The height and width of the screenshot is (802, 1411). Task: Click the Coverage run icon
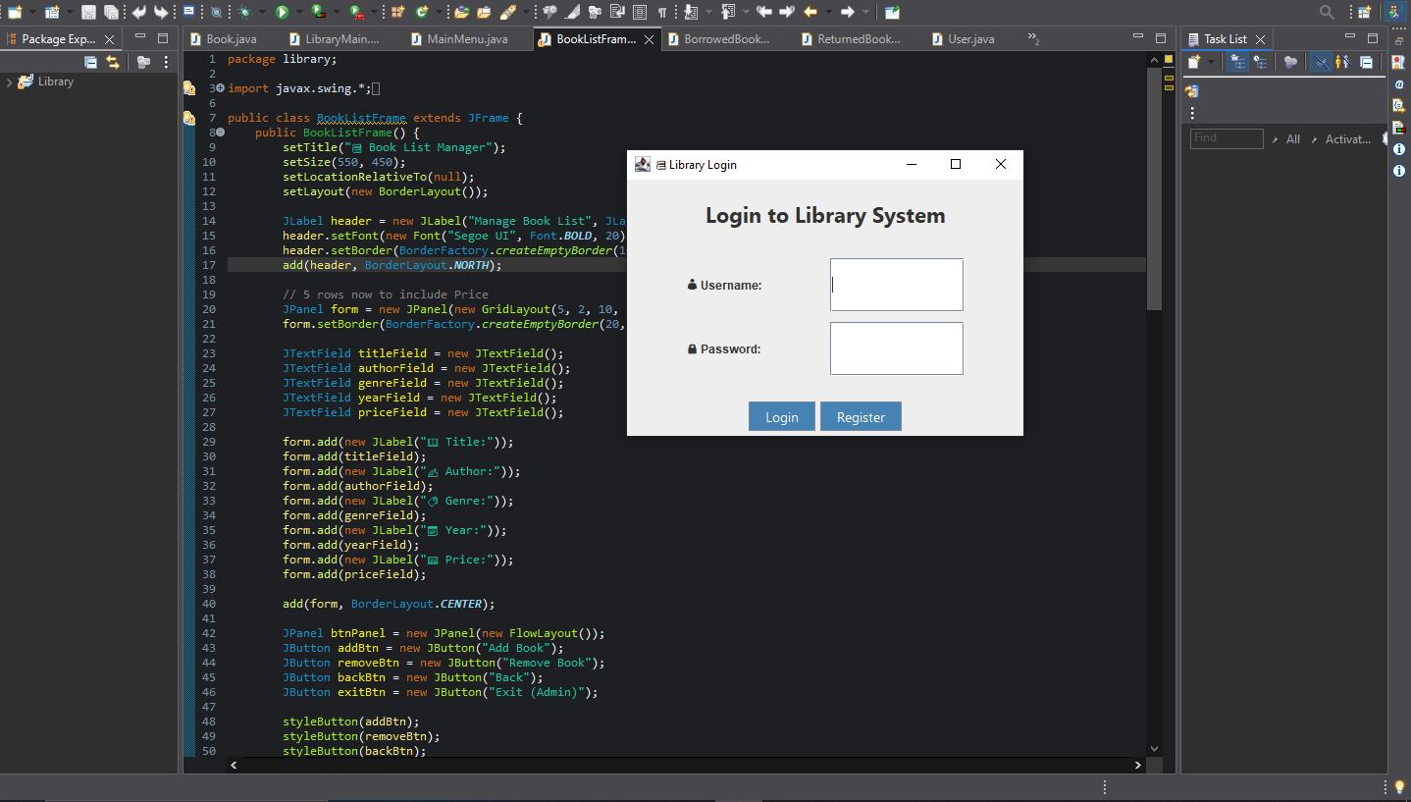pos(317,12)
